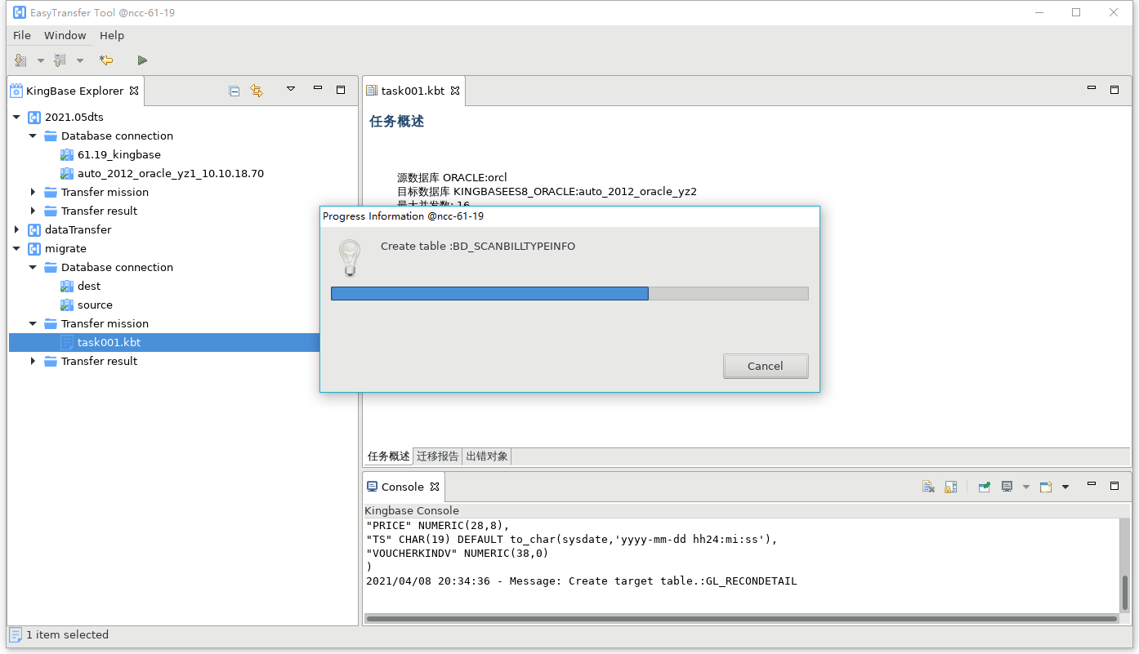Collapse the 2021.05dts project node
The image size is (1139, 654).
[x=16, y=118]
